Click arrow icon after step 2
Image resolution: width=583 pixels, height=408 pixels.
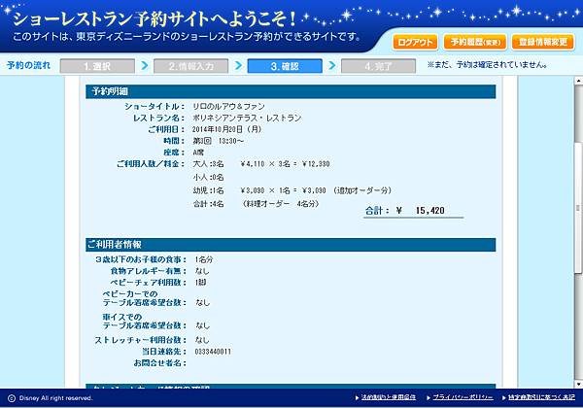pyautogui.click(x=238, y=66)
